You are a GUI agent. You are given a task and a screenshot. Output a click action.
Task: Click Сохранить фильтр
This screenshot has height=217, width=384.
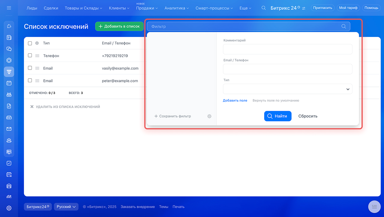tap(172, 116)
